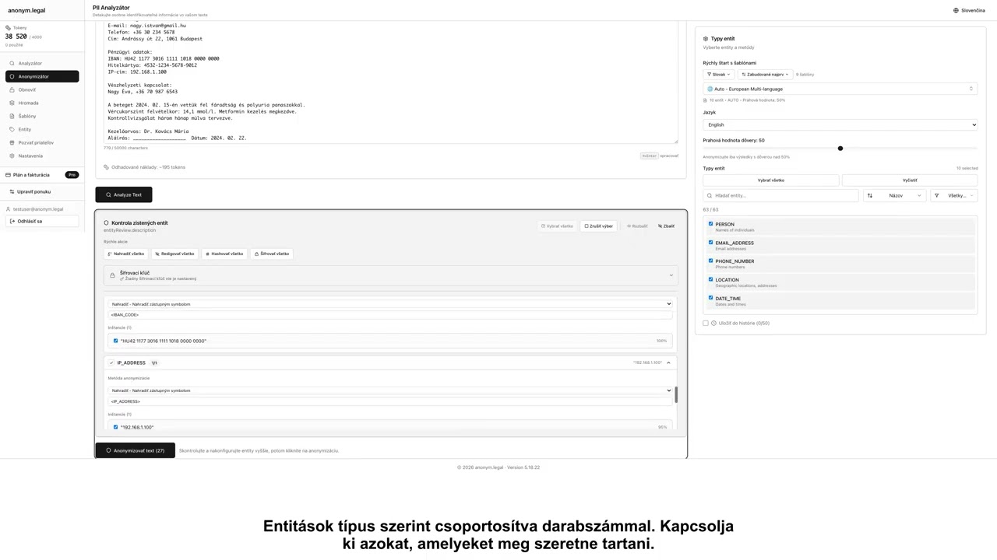Click the Tokeny coins icon
The height and width of the screenshot is (560, 997).
9,28
